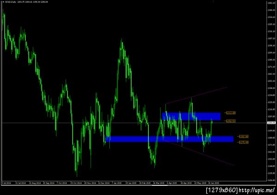Click the '15 Jun 2015' date label
This screenshot has width=277, height=195.
point(214,183)
